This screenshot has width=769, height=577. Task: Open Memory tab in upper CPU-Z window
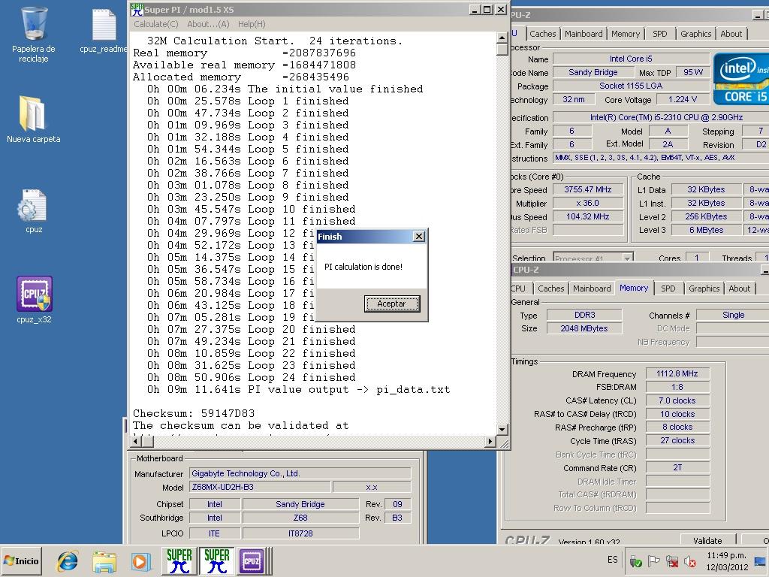click(626, 34)
